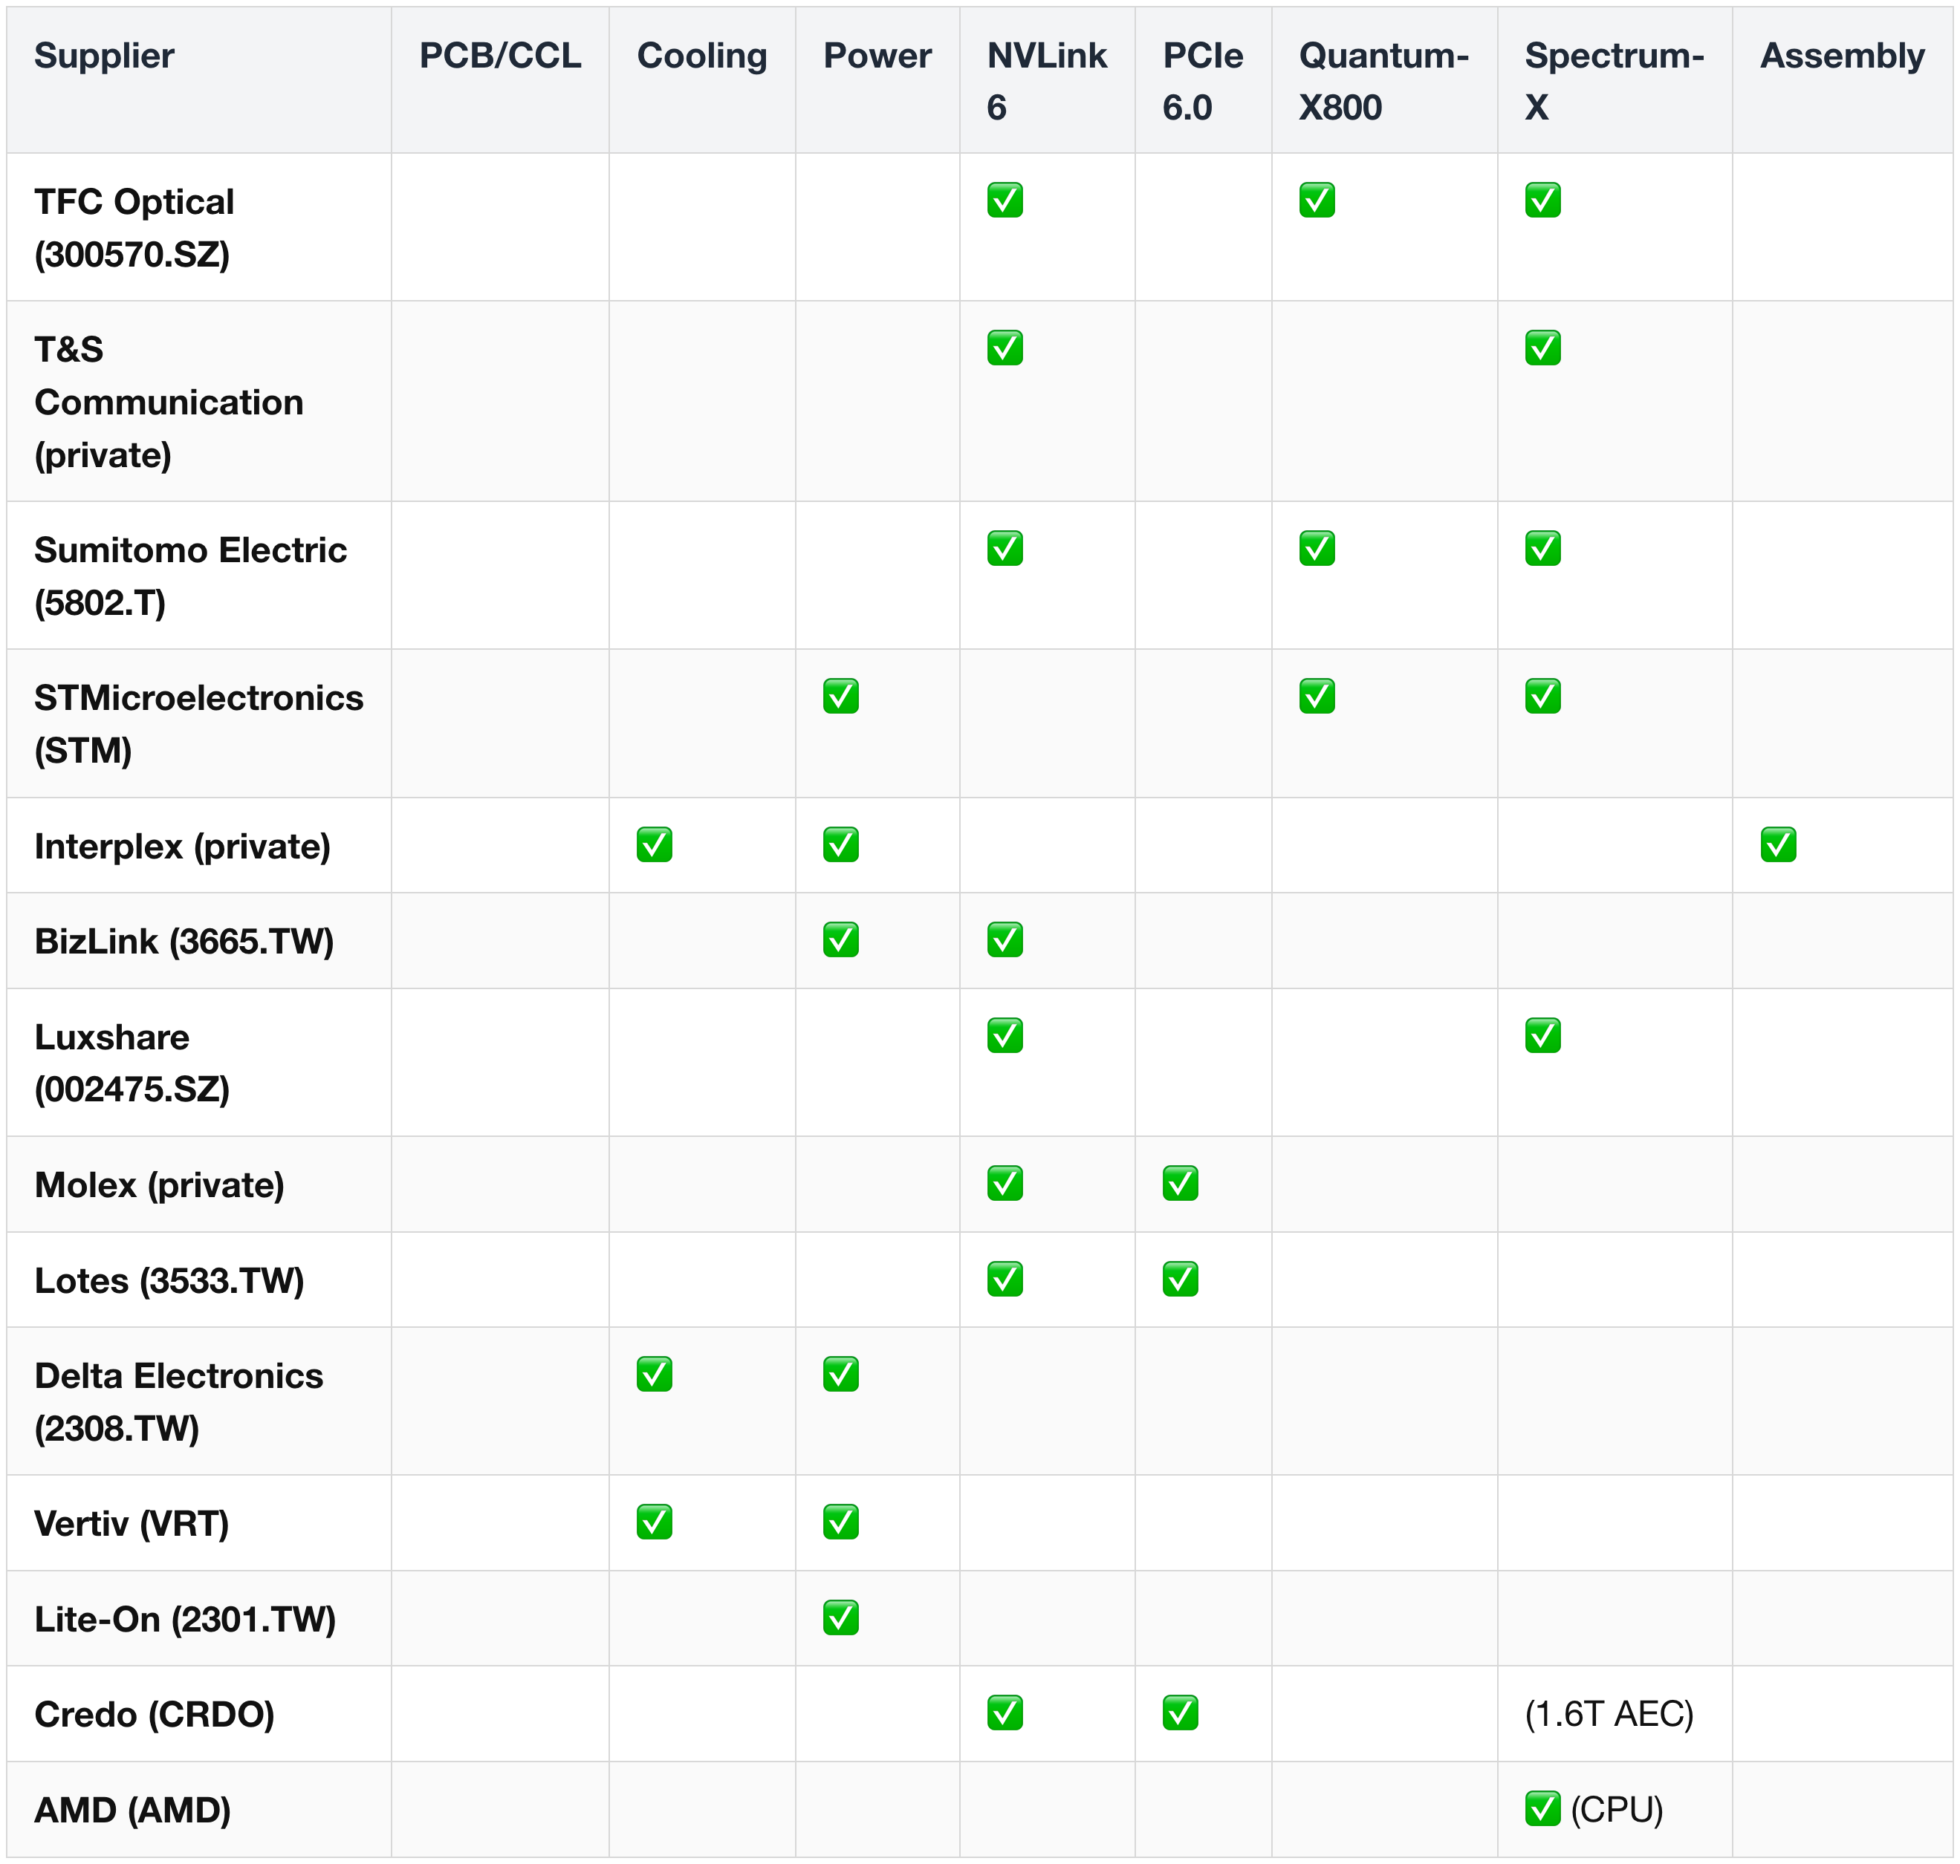Select Lotes (3533.TW) supplier name
The image size is (1960, 1864).
(x=169, y=1281)
